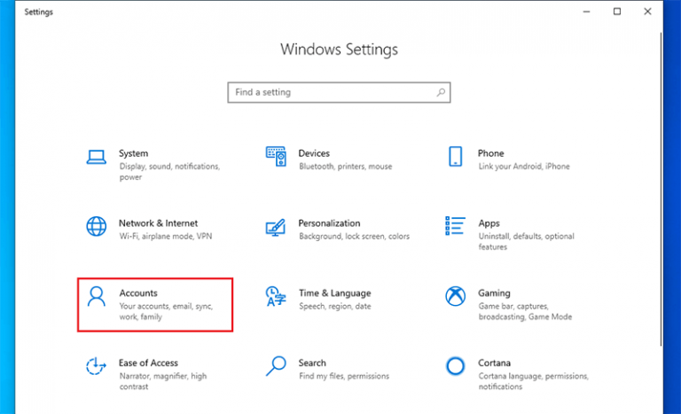Open the Devices keyboard and speaker icon
This screenshot has width=681, height=414.
pos(276,156)
